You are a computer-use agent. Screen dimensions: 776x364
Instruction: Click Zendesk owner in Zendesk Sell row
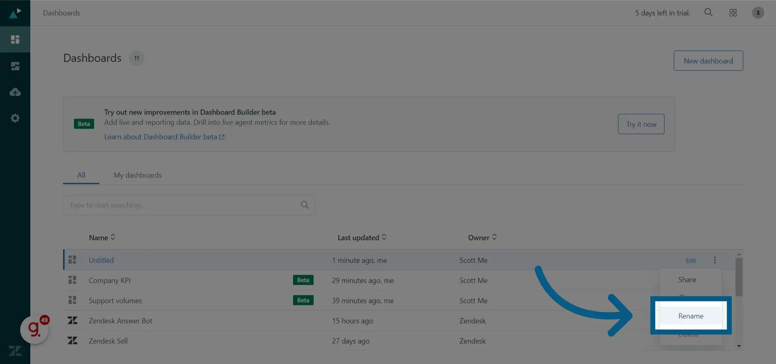click(x=472, y=341)
